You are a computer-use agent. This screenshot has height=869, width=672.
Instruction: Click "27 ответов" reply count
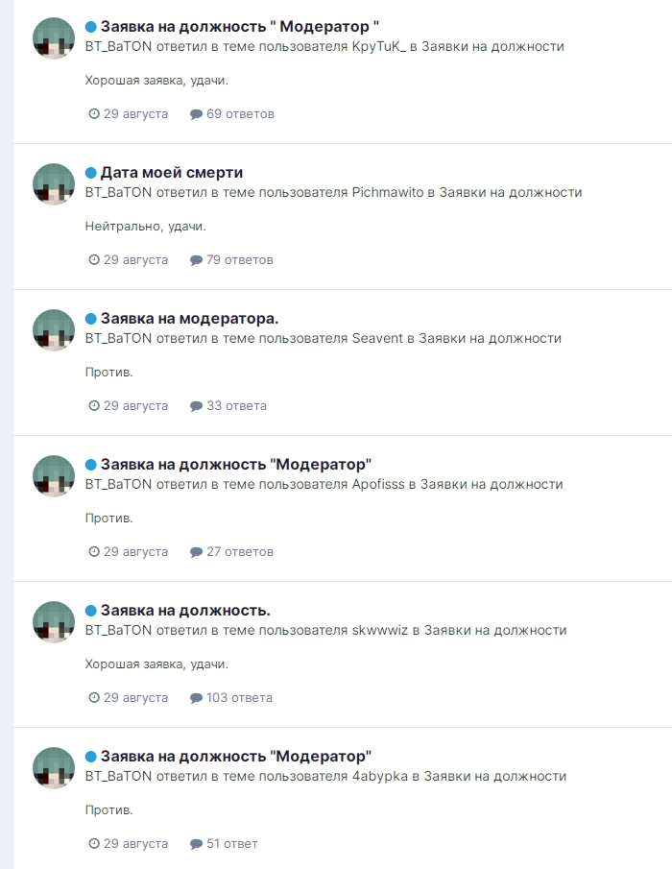240,551
